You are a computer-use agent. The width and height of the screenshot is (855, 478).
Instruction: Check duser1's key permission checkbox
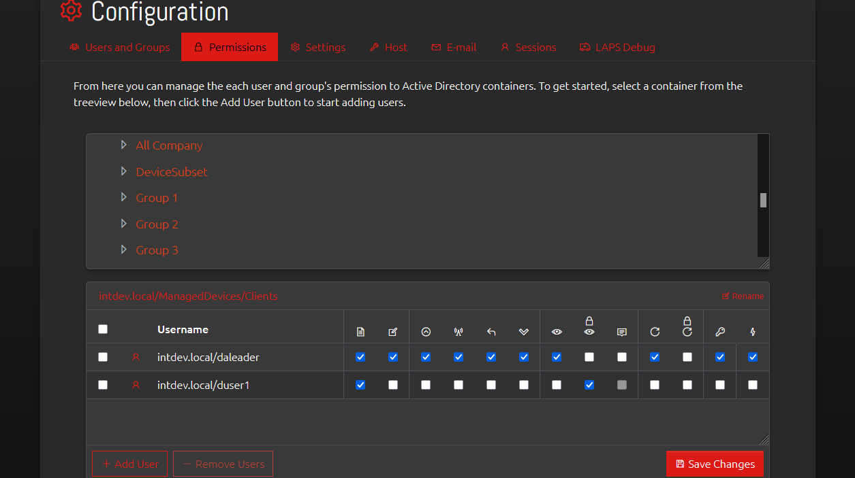coord(720,385)
